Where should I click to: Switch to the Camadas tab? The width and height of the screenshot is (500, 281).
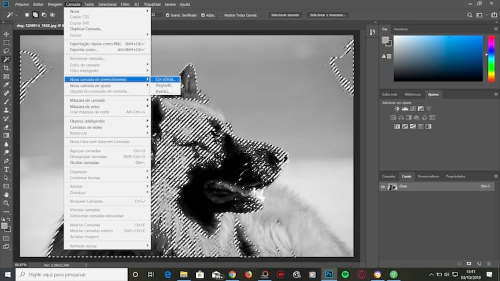[389, 176]
